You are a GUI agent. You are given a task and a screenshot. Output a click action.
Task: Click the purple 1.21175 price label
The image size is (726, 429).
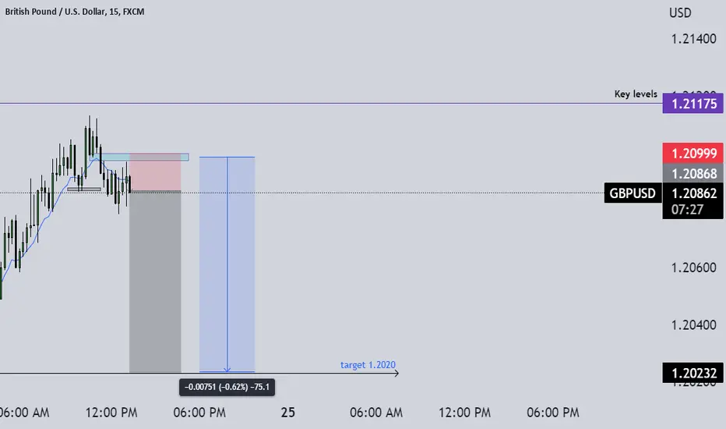pyautogui.click(x=693, y=104)
